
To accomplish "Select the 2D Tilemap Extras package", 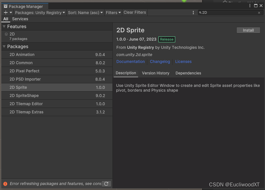I will point(57,112).
